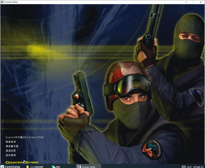Screen dimensions: 205x168
Task: Close the Counter-Strike window
Action: pyautogui.click(x=201, y=2)
